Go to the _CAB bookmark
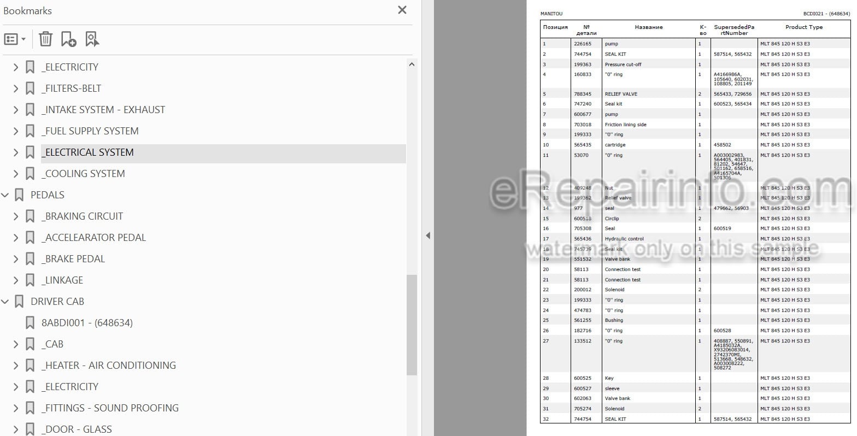The width and height of the screenshot is (857, 436). coord(52,344)
